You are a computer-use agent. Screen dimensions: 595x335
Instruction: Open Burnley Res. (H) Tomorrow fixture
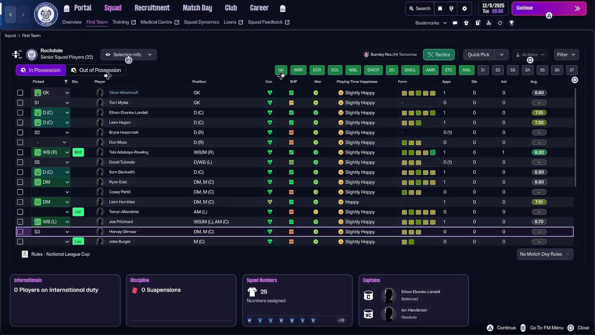[x=390, y=54]
